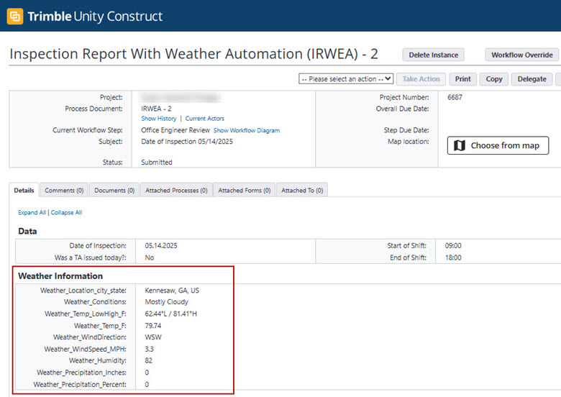The width and height of the screenshot is (561, 397).
Task: Click the temperature range 62.44°L / 81.41°H
Action: (170, 314)
